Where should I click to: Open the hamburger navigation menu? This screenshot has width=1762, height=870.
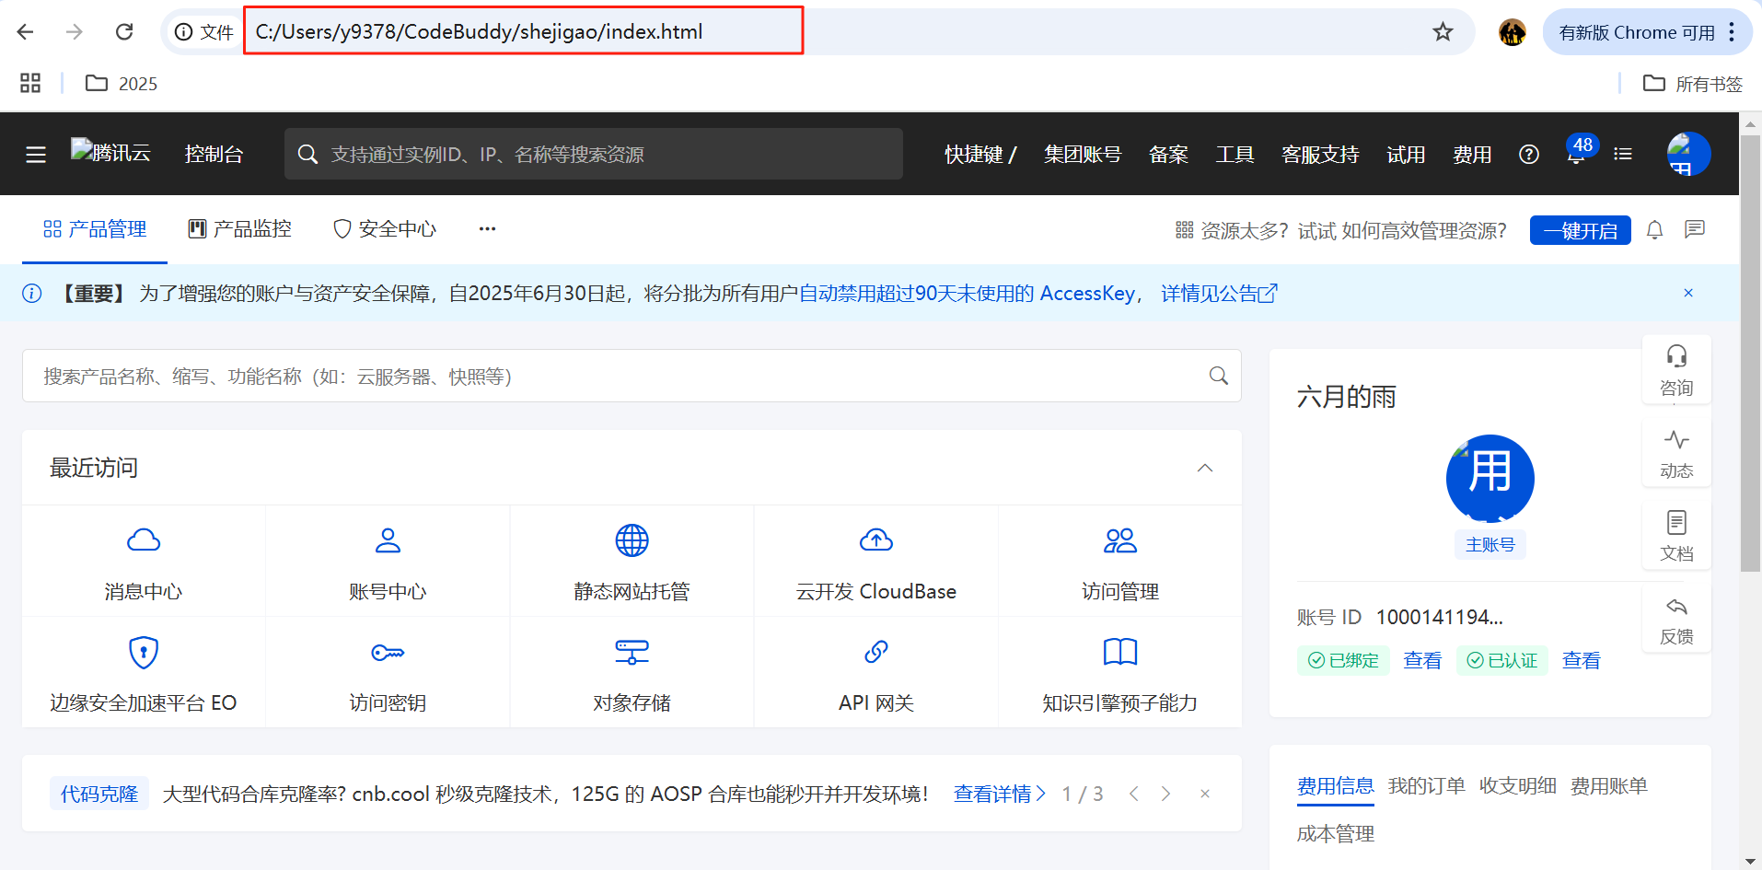point(36,155)
